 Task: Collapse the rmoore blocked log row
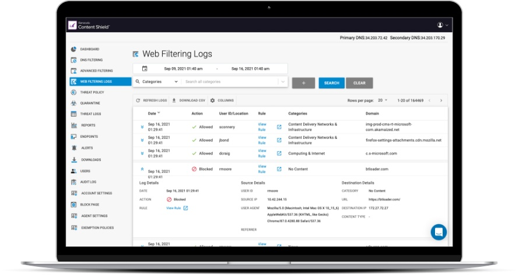[142, 169]
